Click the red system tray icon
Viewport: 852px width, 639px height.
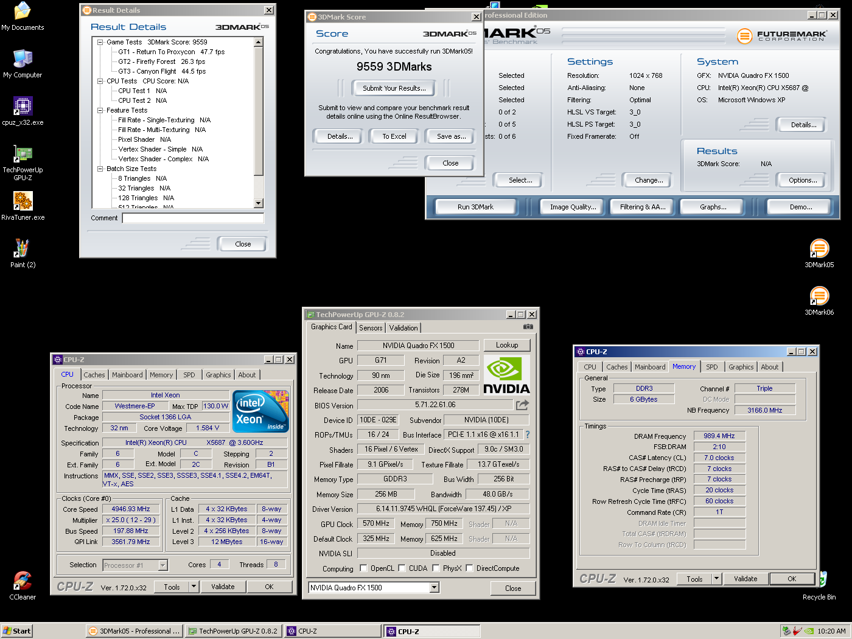pyautogui.click(x=797, y=631)
